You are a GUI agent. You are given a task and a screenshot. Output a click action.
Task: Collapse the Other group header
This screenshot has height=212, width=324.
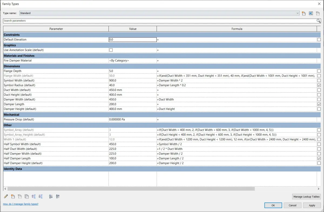pos(161,125)
